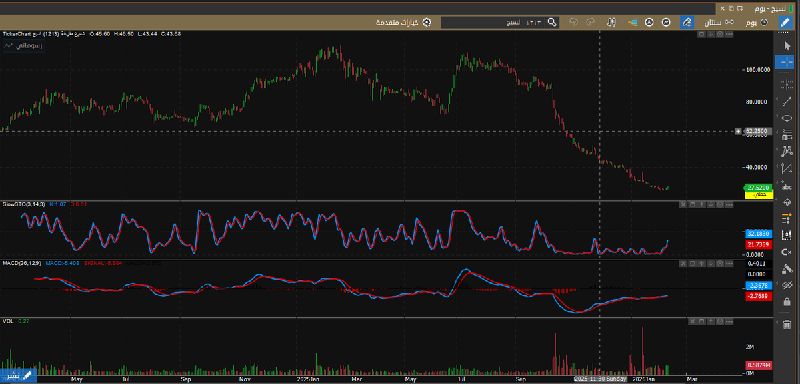Open the سنتان period dropdown

pyautogui.click(x=719, y=22)
